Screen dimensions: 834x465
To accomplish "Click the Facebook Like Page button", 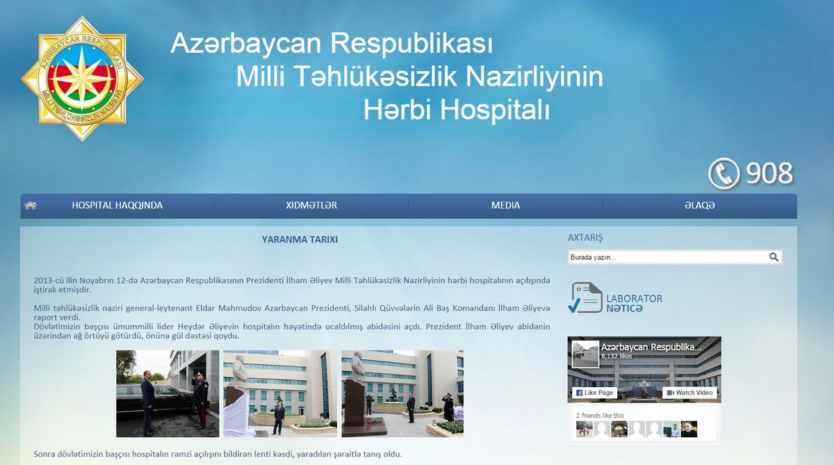I will [594, 393].
